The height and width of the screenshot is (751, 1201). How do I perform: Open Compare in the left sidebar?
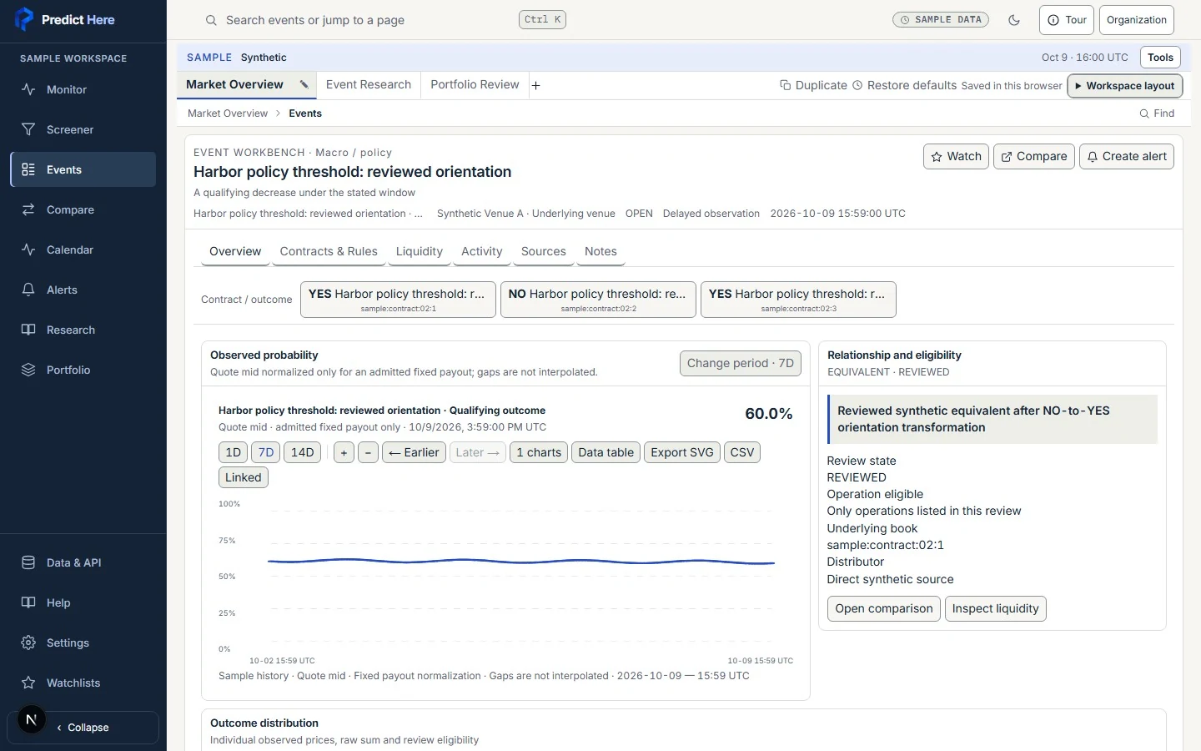coord(83,209)
